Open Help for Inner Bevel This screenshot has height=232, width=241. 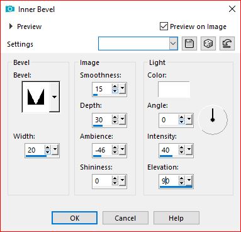pos(176,218)
